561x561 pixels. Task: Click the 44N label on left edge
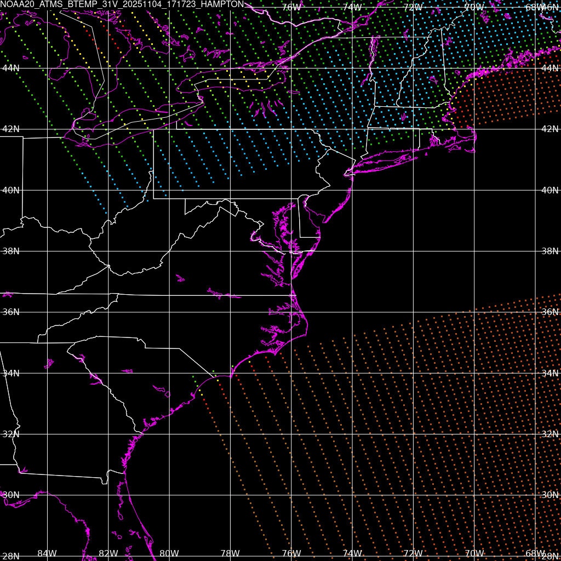click(11, 68)
